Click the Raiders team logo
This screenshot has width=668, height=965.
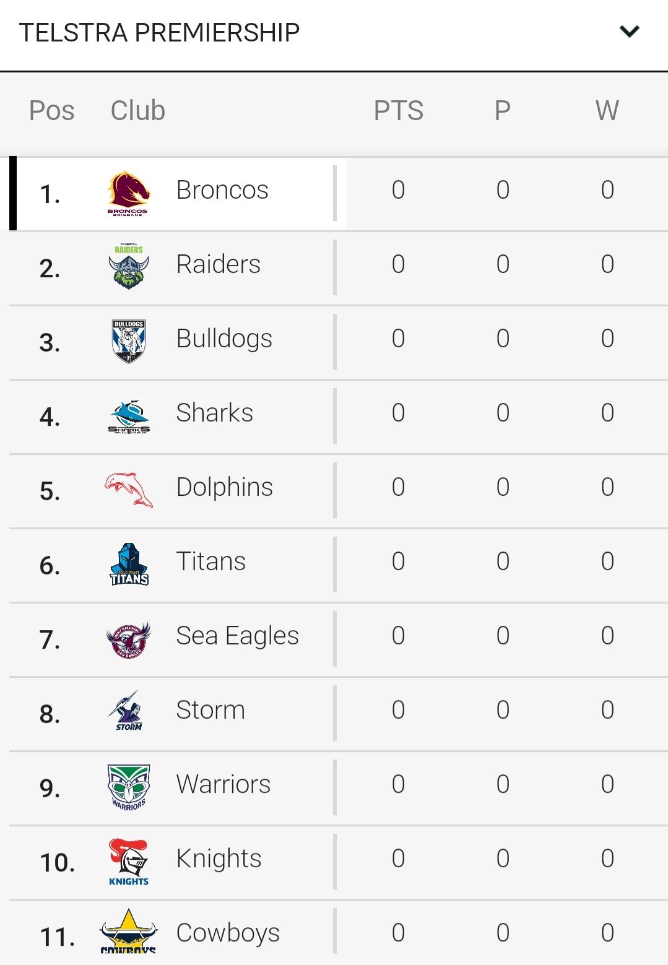pyautogui.click(x=129, y=267)
